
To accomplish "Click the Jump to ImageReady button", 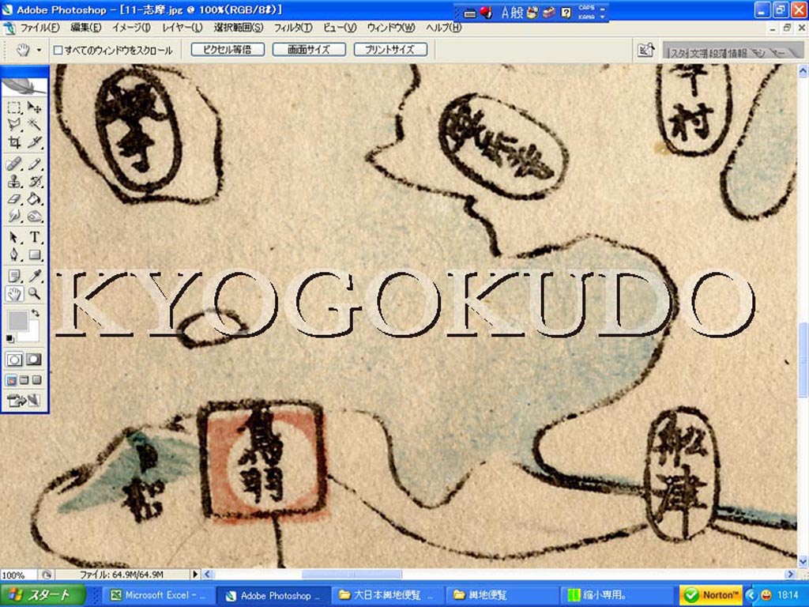I will tap(24, 400).
